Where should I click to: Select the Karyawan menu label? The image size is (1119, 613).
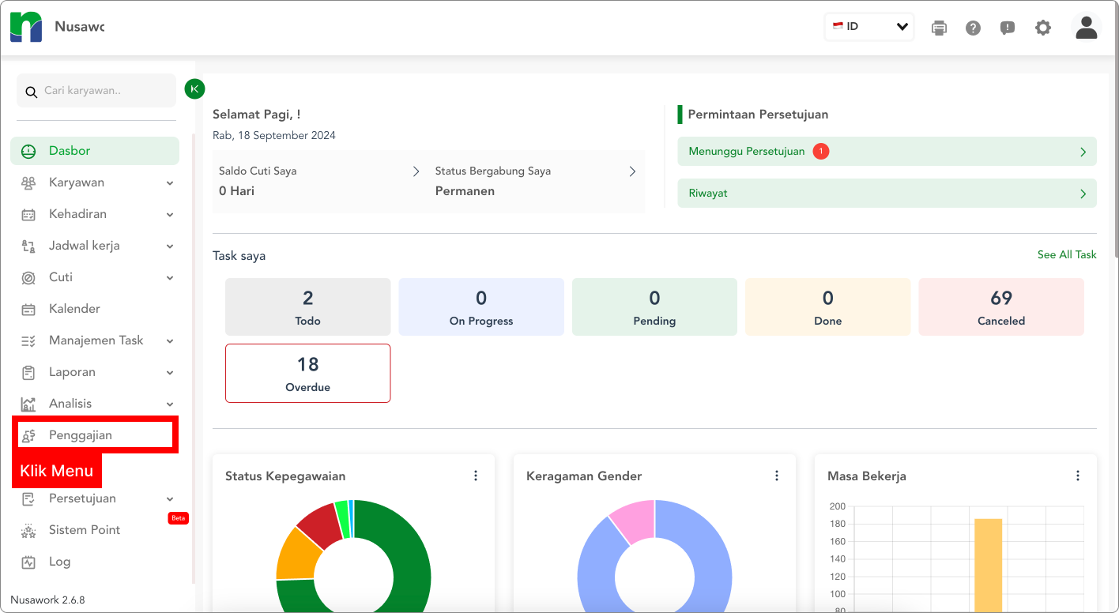pos(77,182)
